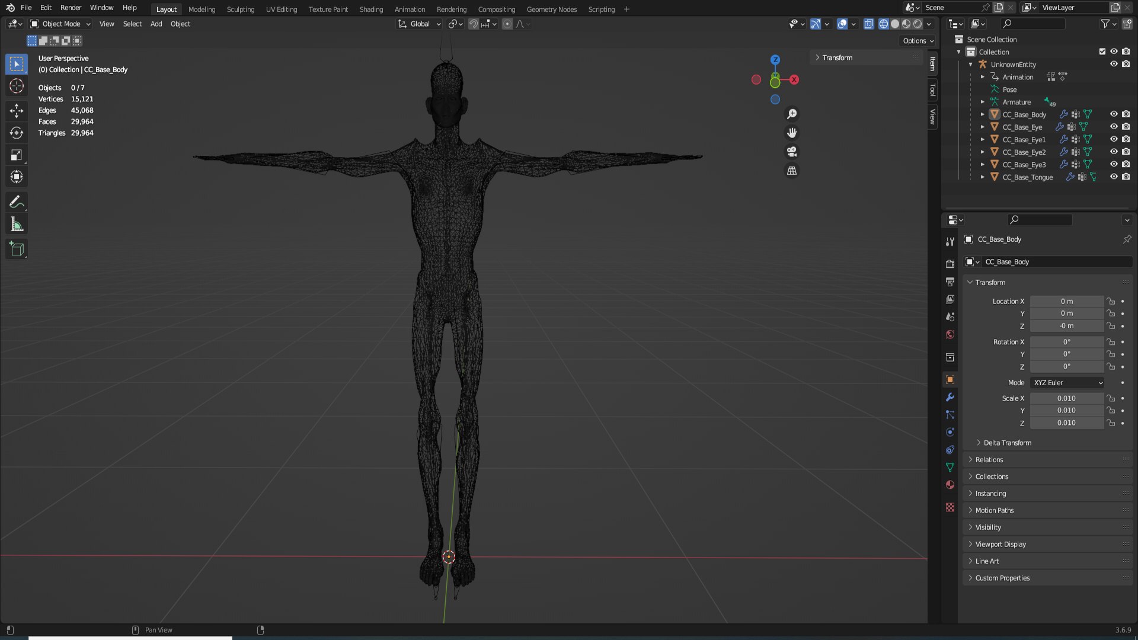The height and width of the screenshot is (640, 1138).
Task: Expand Custom Properties panel
Action: (x=1002, y=578)
